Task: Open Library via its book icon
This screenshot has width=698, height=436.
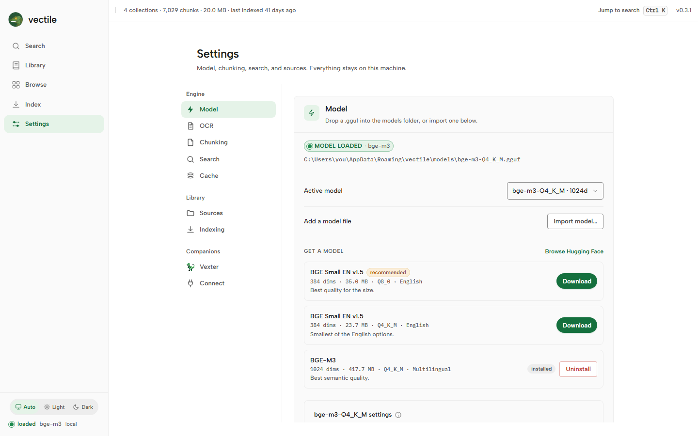Action: [16, 65]
